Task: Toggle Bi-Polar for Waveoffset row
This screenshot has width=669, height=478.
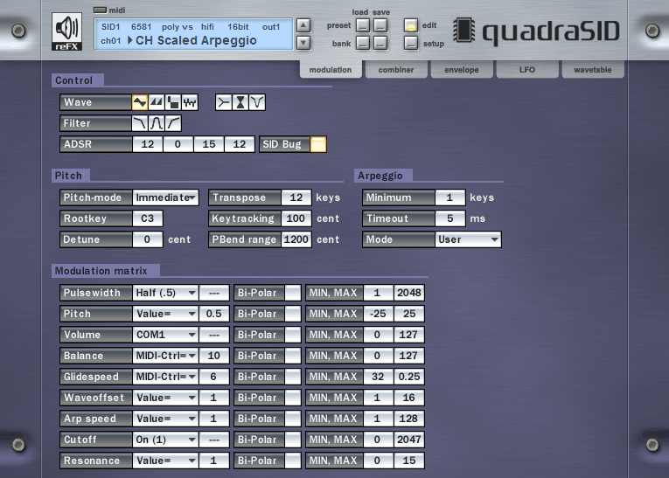Action: pos(293,398)
